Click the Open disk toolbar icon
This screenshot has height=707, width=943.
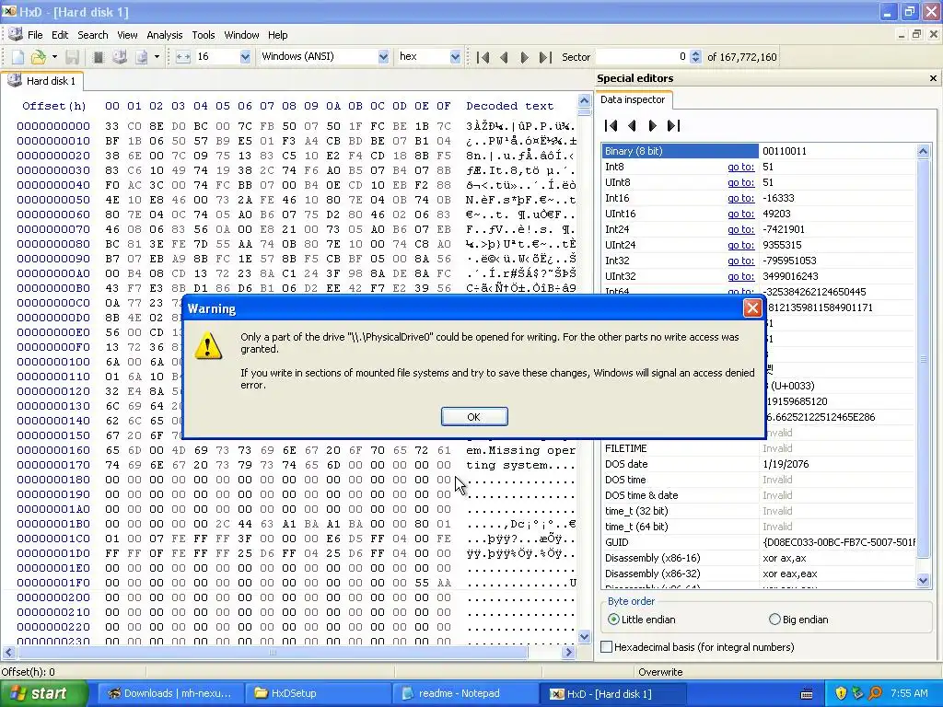coord(120,57)
